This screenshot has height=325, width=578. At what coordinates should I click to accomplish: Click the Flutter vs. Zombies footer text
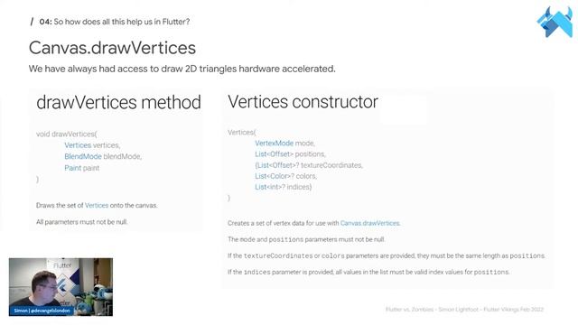[x=464, y=309]
